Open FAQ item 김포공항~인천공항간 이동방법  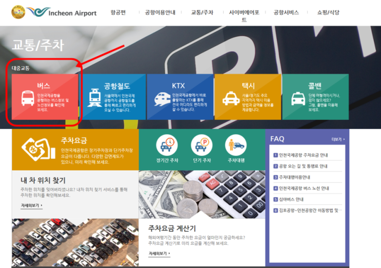click(x=308, y=211)
